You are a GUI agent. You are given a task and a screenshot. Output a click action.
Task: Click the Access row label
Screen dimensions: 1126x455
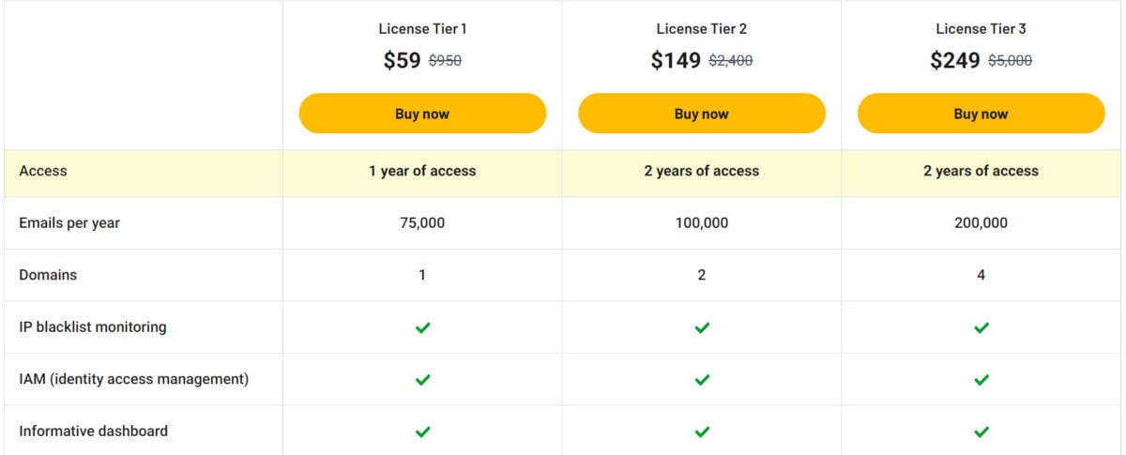tap(43, 171)
